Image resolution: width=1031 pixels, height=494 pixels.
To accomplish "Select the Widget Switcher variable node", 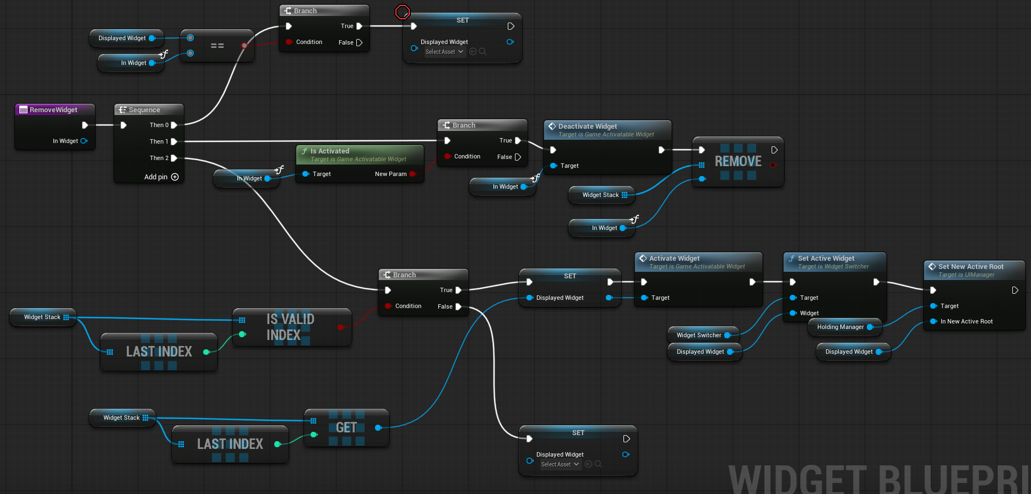I will coord(698,336).
